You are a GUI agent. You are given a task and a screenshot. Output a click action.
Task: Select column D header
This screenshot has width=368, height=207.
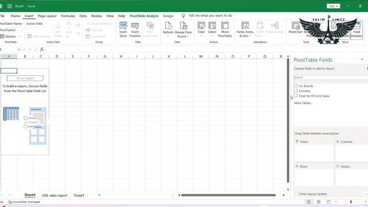coord(57,56)
